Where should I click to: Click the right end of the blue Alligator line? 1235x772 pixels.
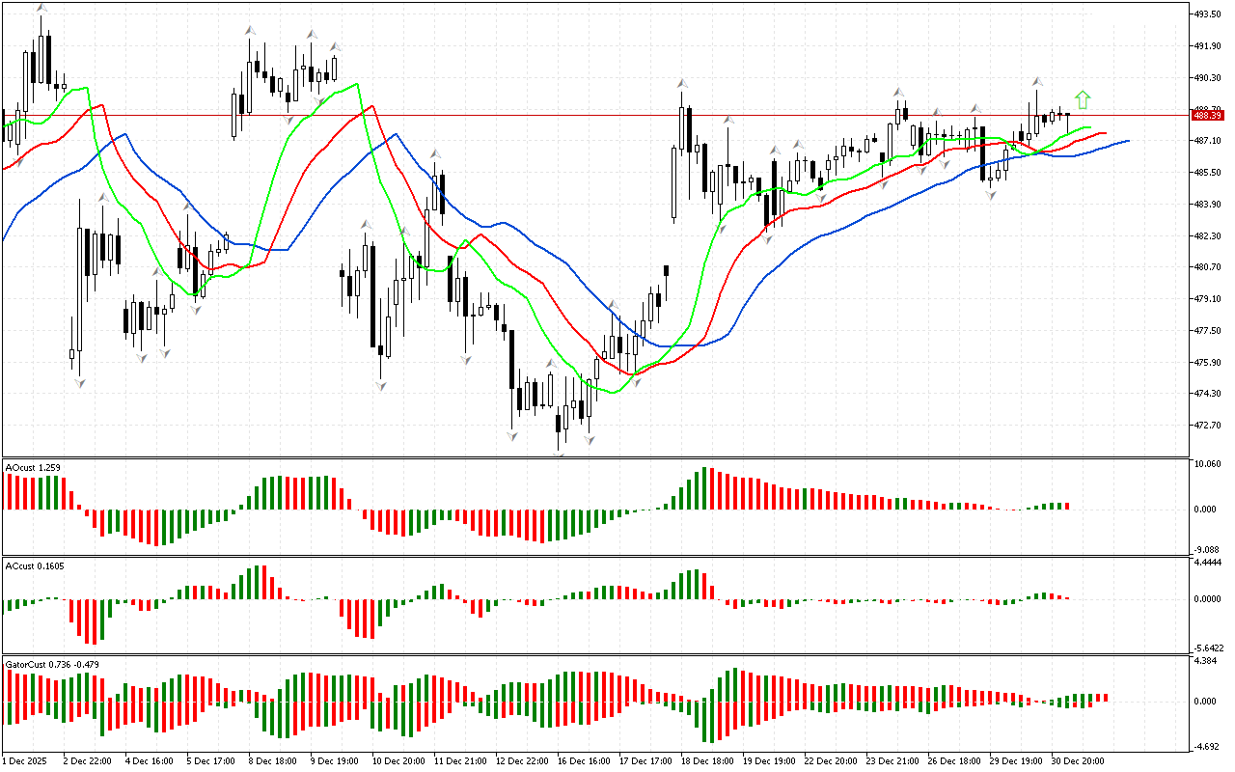coord(1127,141)
